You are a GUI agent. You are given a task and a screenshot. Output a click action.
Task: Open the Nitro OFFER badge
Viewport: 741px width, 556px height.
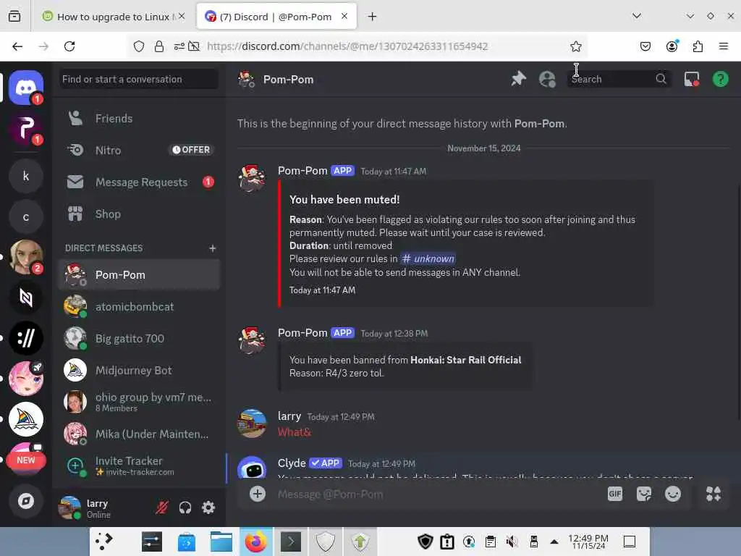pos(191,150)
